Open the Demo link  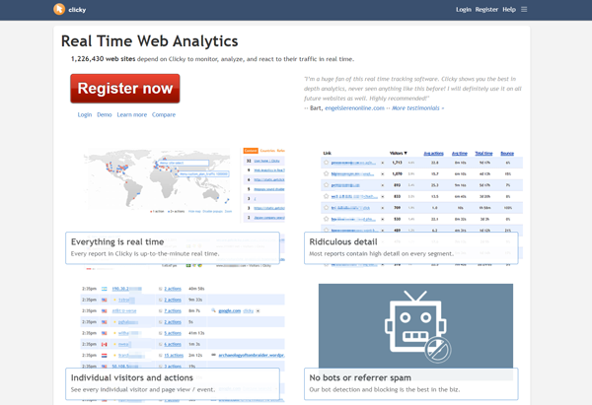coord(105,114)
